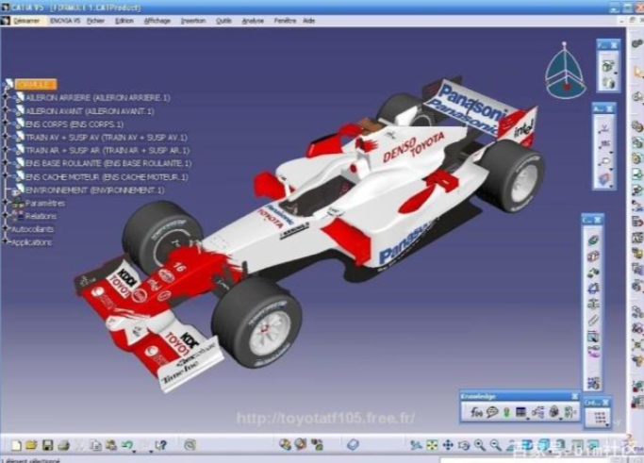Screen dimensions: 644x463
Task: Expand the Autocollants tree node
Action: tap(6, 229)
